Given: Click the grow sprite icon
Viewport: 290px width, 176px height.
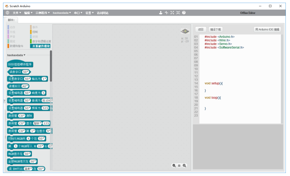Looking at the screenshot, I should click(172, 12).
